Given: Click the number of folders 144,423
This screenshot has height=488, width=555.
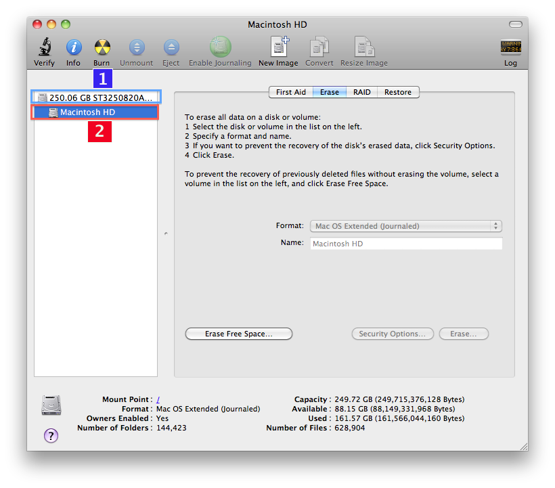Looking at the screenshot, I should 171,428.
